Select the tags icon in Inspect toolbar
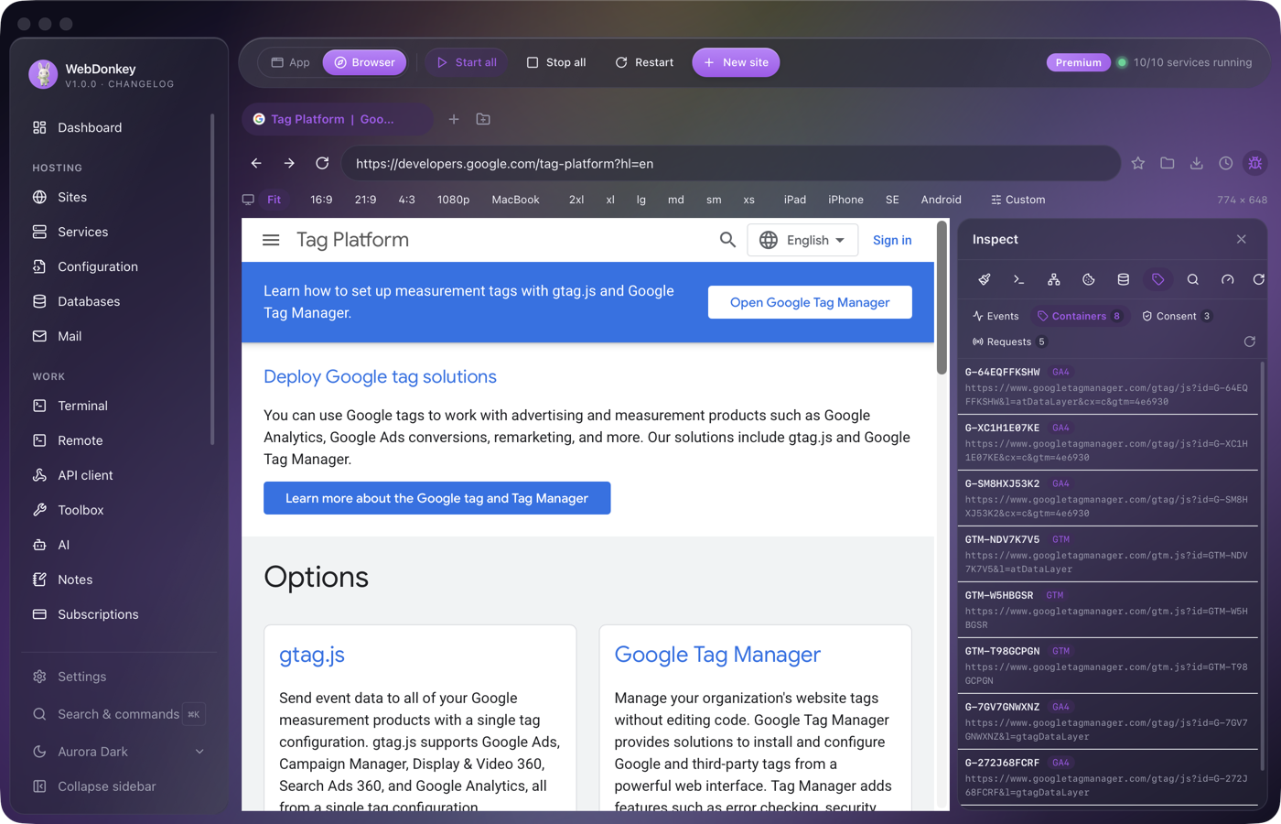This screenshot has width=1281, height=824. pyautogui.click(x=1158, y=279)
